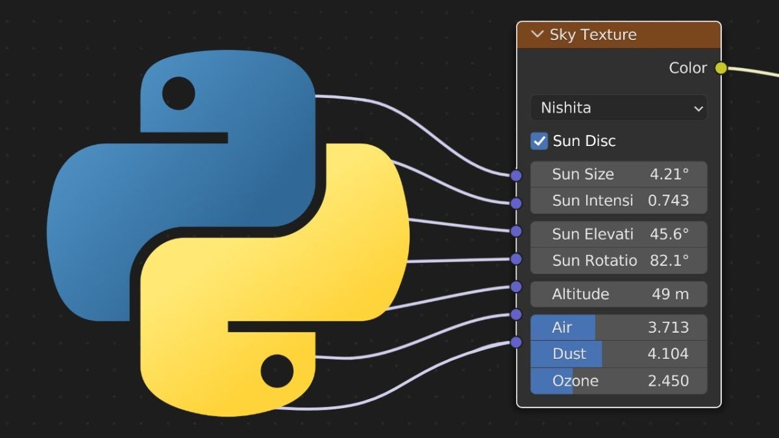779x438 pixels.
Task: Click the yellow Color output socket
Action: tap(721, 68)
